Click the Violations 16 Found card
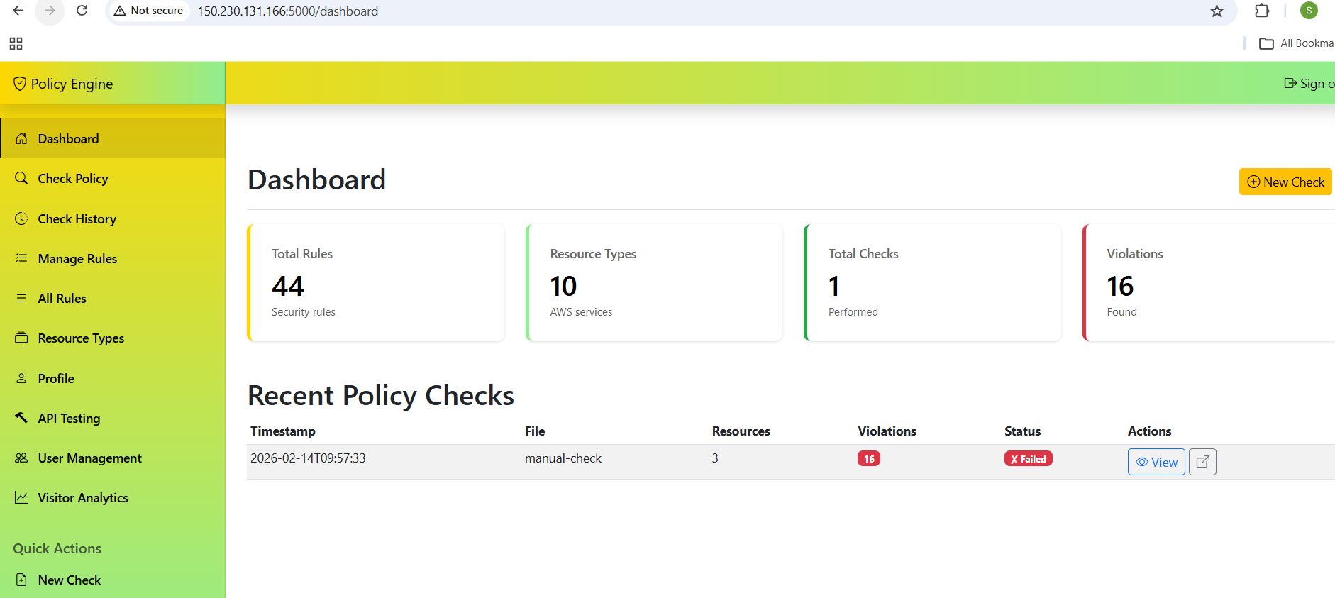1335x598 pixels. point(1209,282)
